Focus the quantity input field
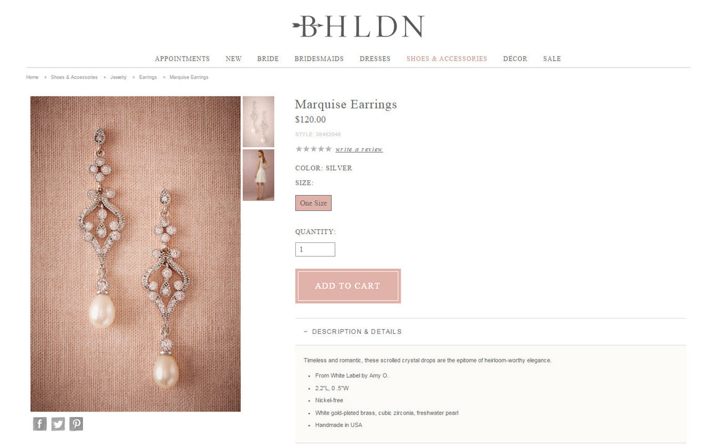 [x=315, y=250]
